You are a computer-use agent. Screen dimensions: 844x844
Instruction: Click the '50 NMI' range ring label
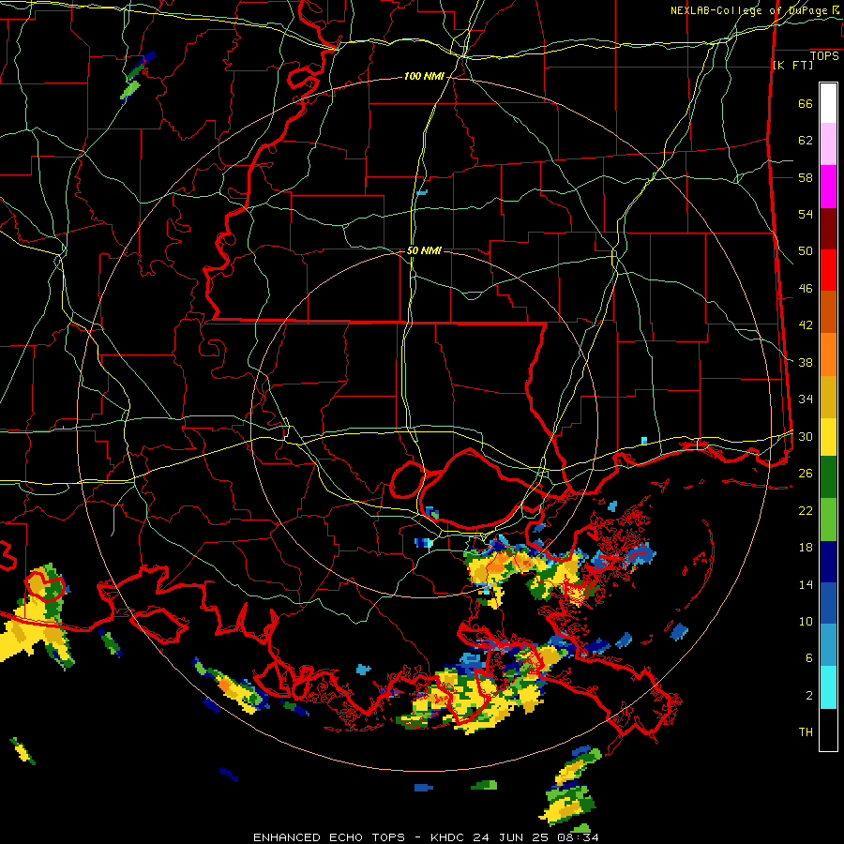(x=424, y=250)
